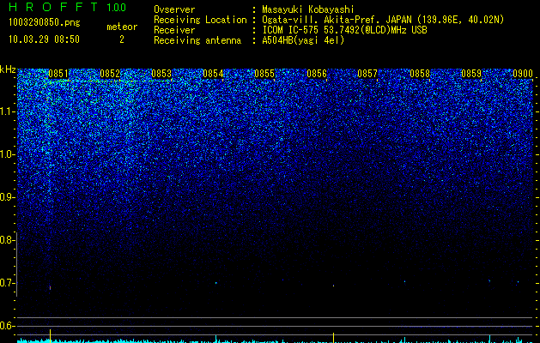Click the observer name Masayuki Kobayashi
This screenshot has height=343, width=540.
pyautogui.click(x=308, y=9)
